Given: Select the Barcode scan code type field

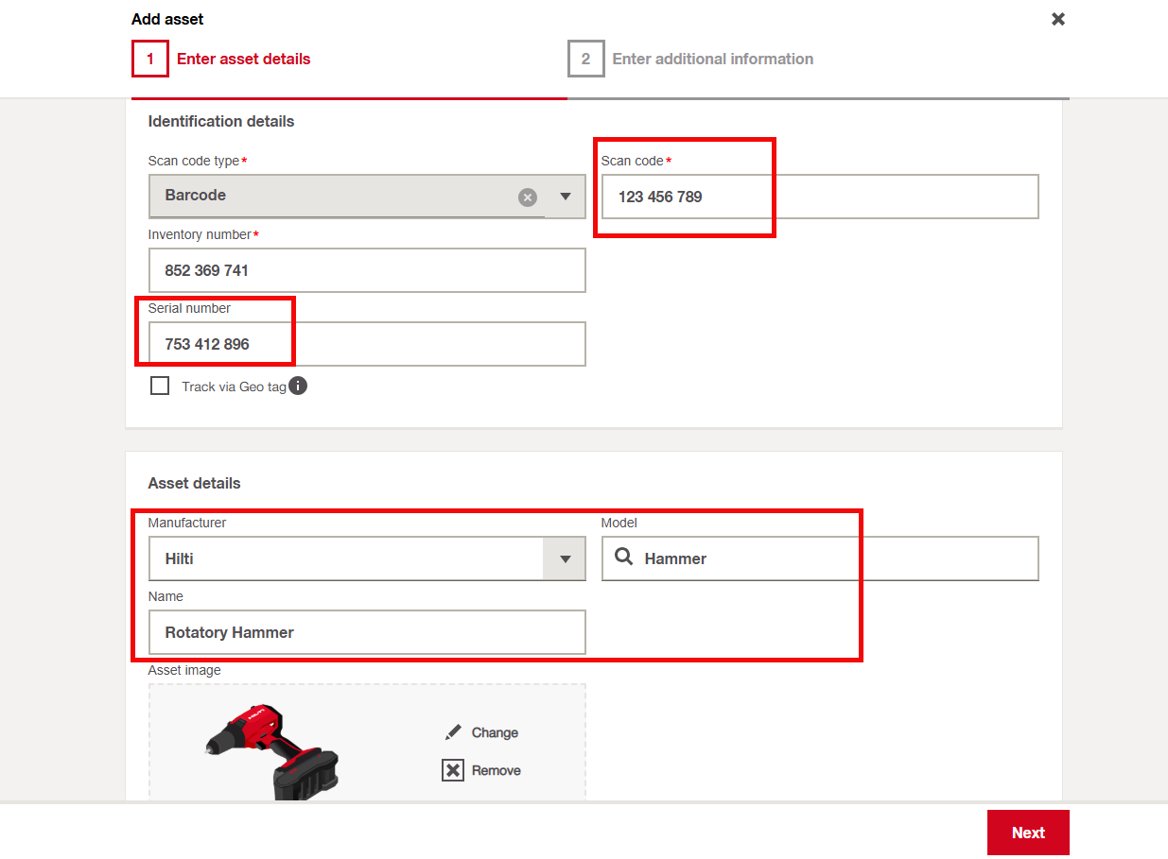Looking at the screenshot, I should pyautogui.click(x=331, y=197).
